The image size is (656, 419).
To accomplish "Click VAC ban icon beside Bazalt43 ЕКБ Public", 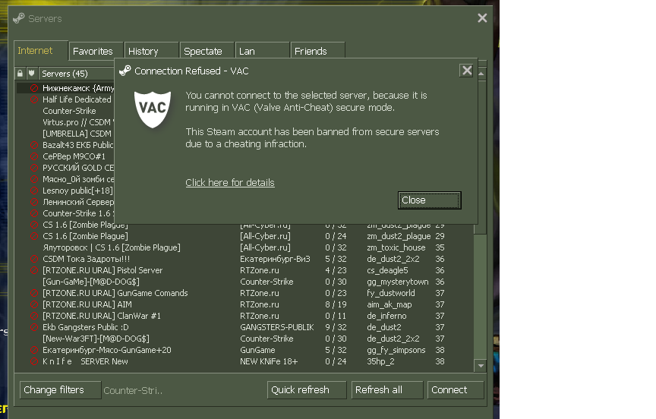I will pyautogui.click(x=34, y=145).
